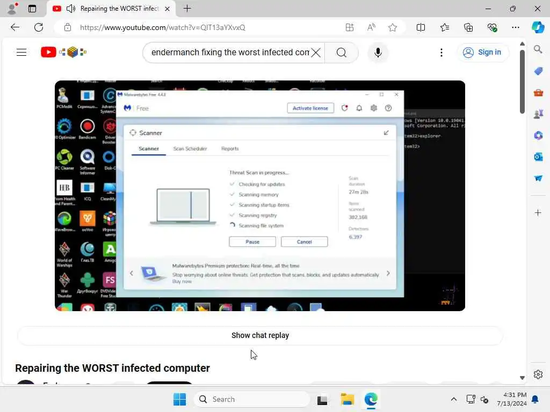The image size is (550, 412).
Task: Mute the tab via speaker icon
Action: click(71, 9)
